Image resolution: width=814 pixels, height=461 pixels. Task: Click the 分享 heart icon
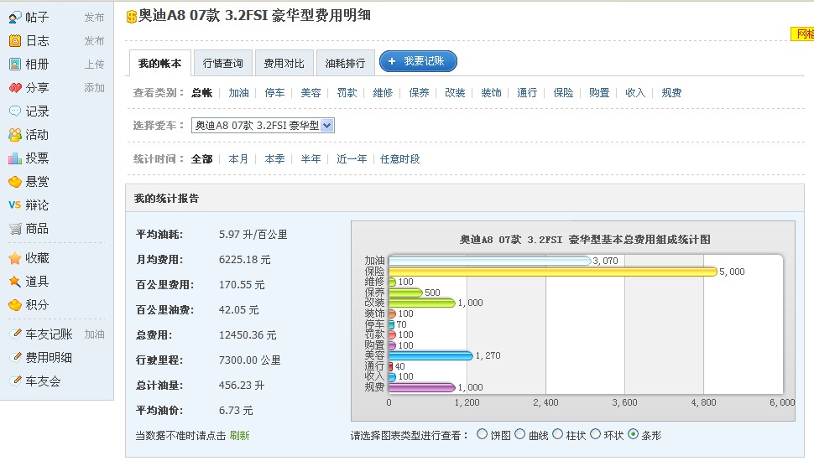click(x=15, y=88)
